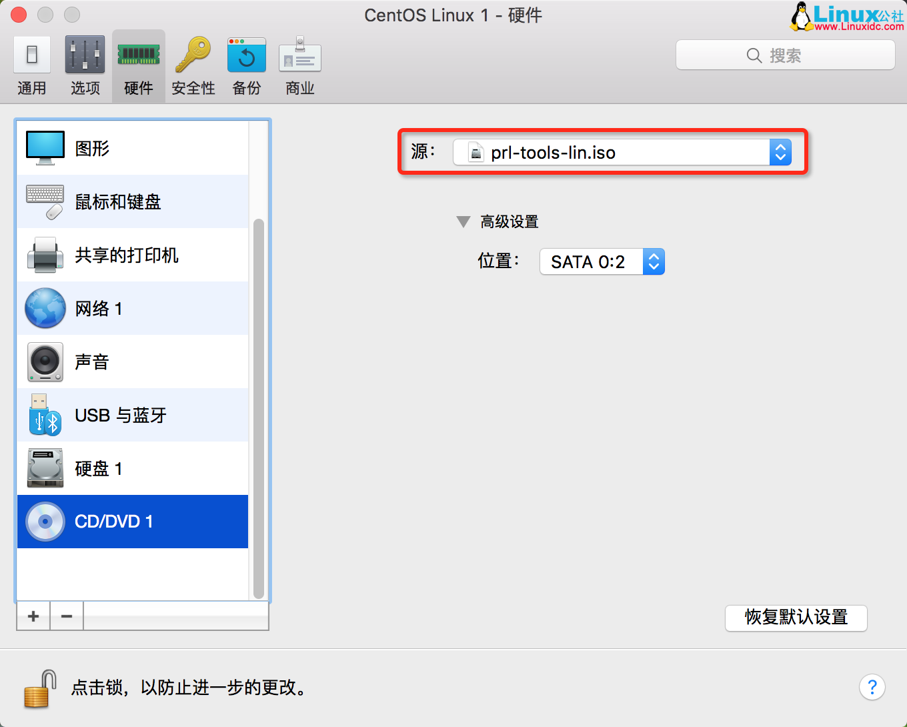Select the 硬件 (Hardware) memory chip icon
907x727 pixels.
tap(139, 54)
